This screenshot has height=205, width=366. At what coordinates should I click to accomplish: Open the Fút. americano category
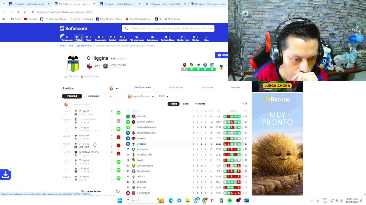coord(137,38)
